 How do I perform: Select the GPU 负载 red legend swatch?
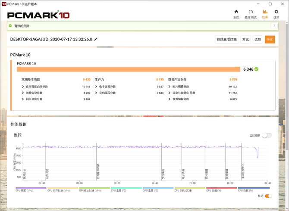[221, 188]
